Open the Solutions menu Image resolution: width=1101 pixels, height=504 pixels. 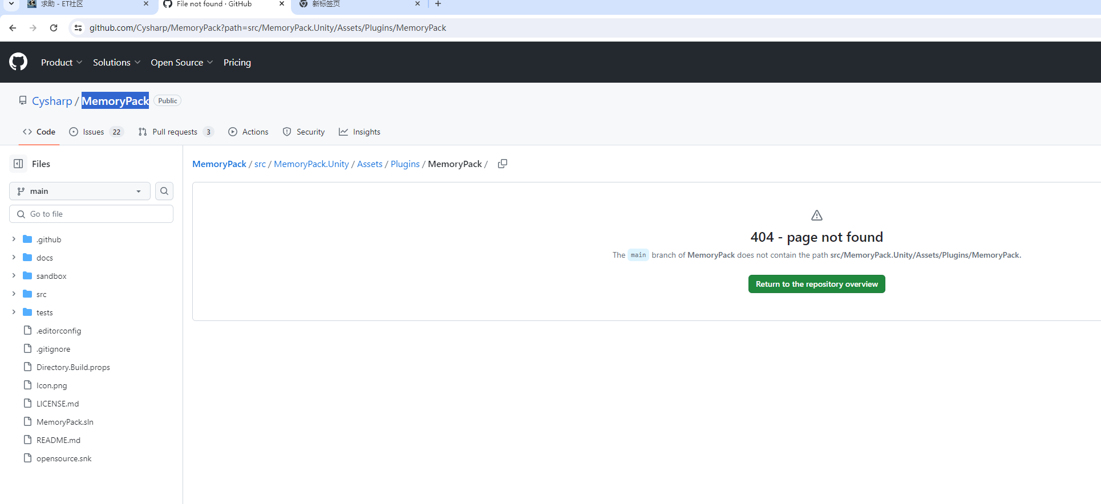coord(116,62)
